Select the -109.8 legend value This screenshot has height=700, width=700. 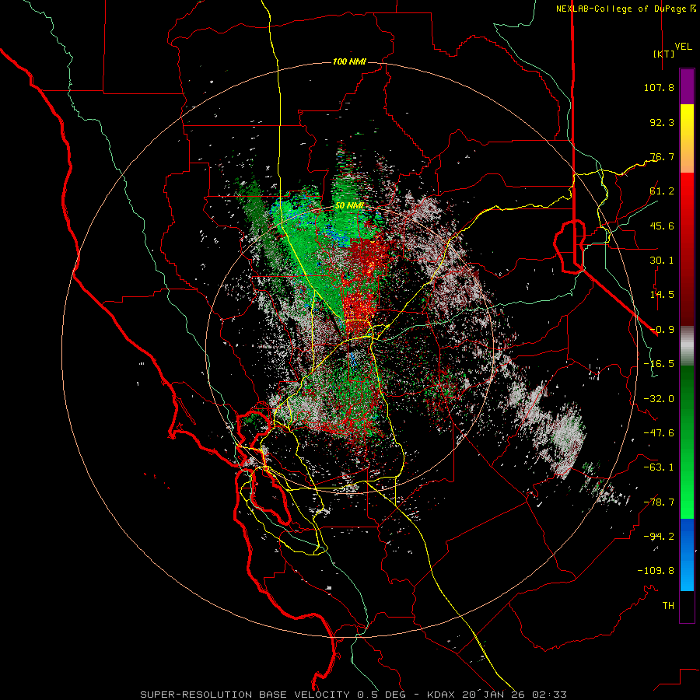[656, 571]
